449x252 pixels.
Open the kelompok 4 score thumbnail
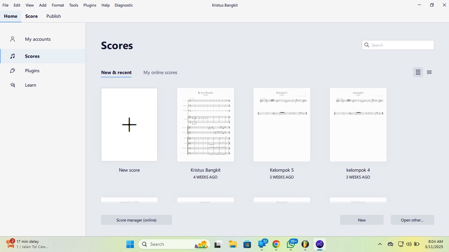(358, 125)
